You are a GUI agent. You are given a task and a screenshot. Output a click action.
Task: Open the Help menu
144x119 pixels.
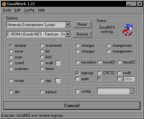tap(42, 10)
